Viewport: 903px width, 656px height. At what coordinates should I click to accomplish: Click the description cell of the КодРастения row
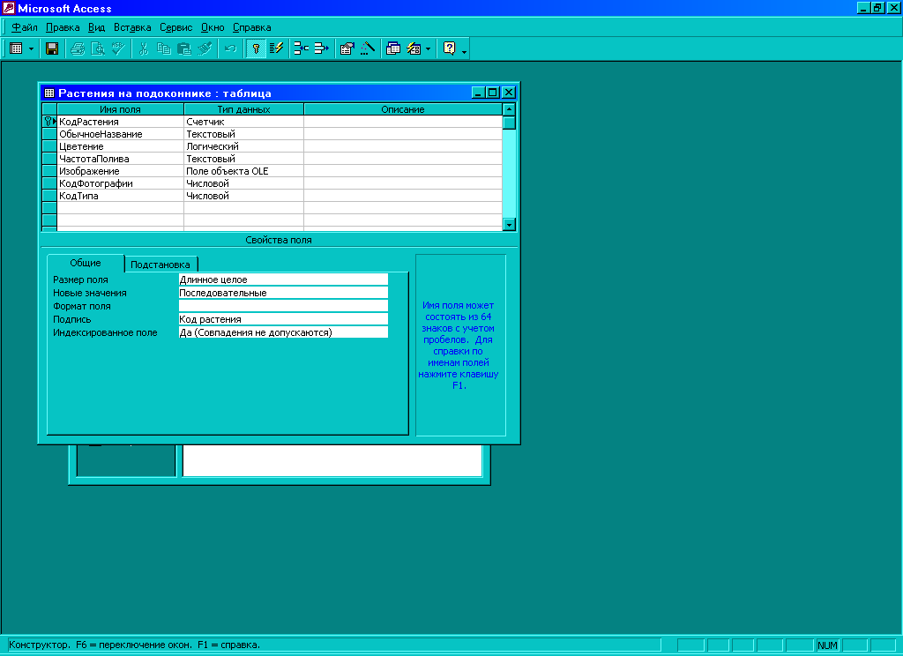point(402,122)
